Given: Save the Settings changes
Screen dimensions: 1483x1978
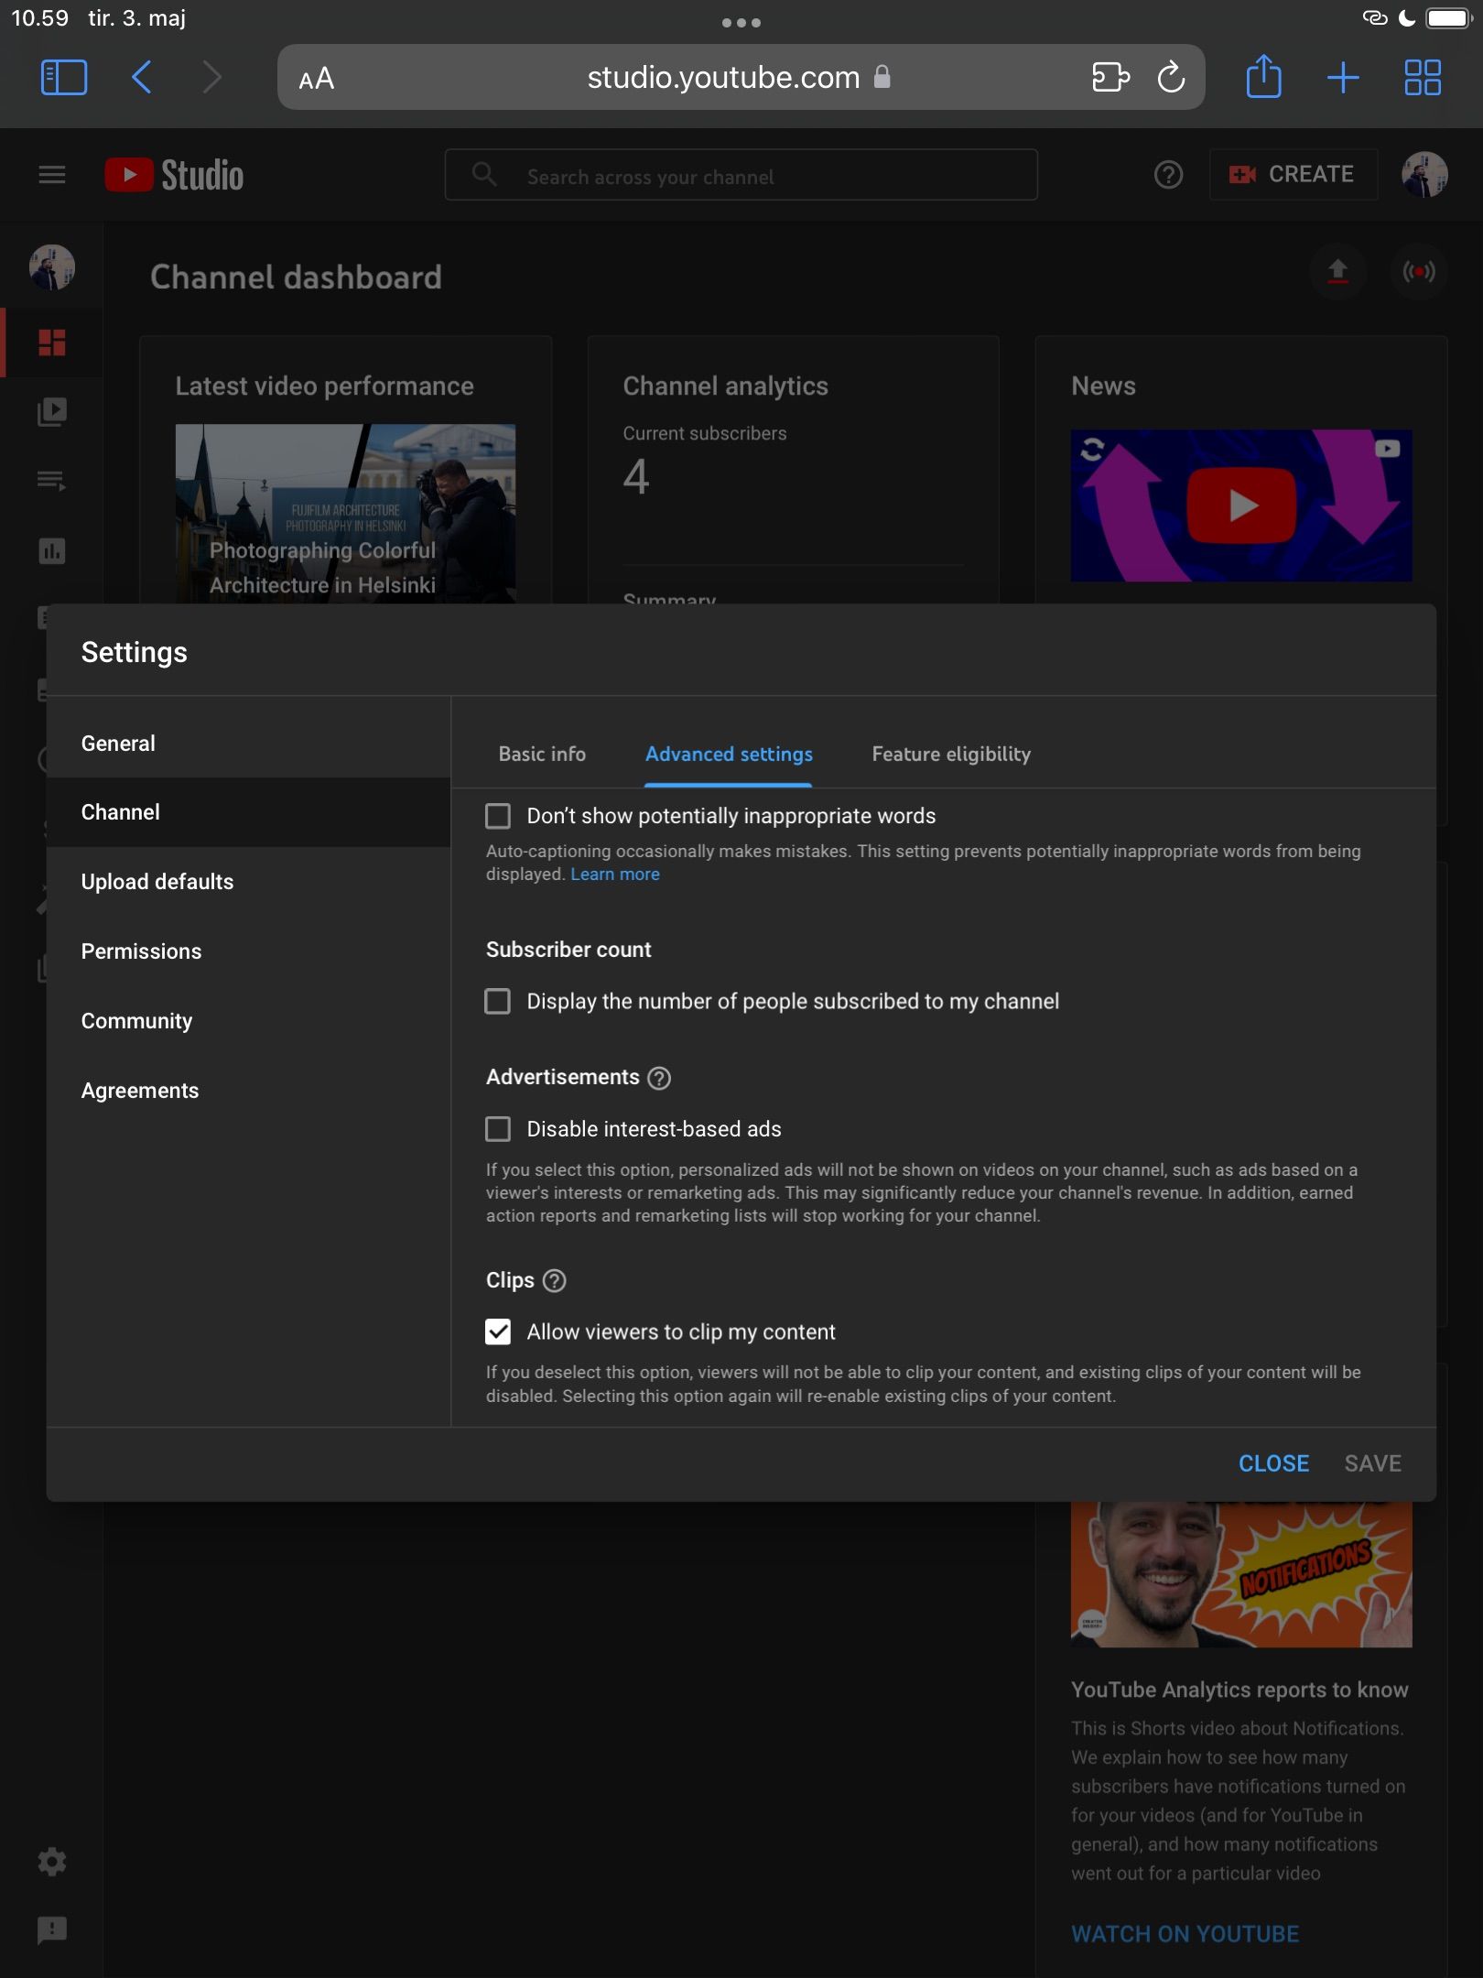Looking at the screenshot, I should (1372, 1463).
